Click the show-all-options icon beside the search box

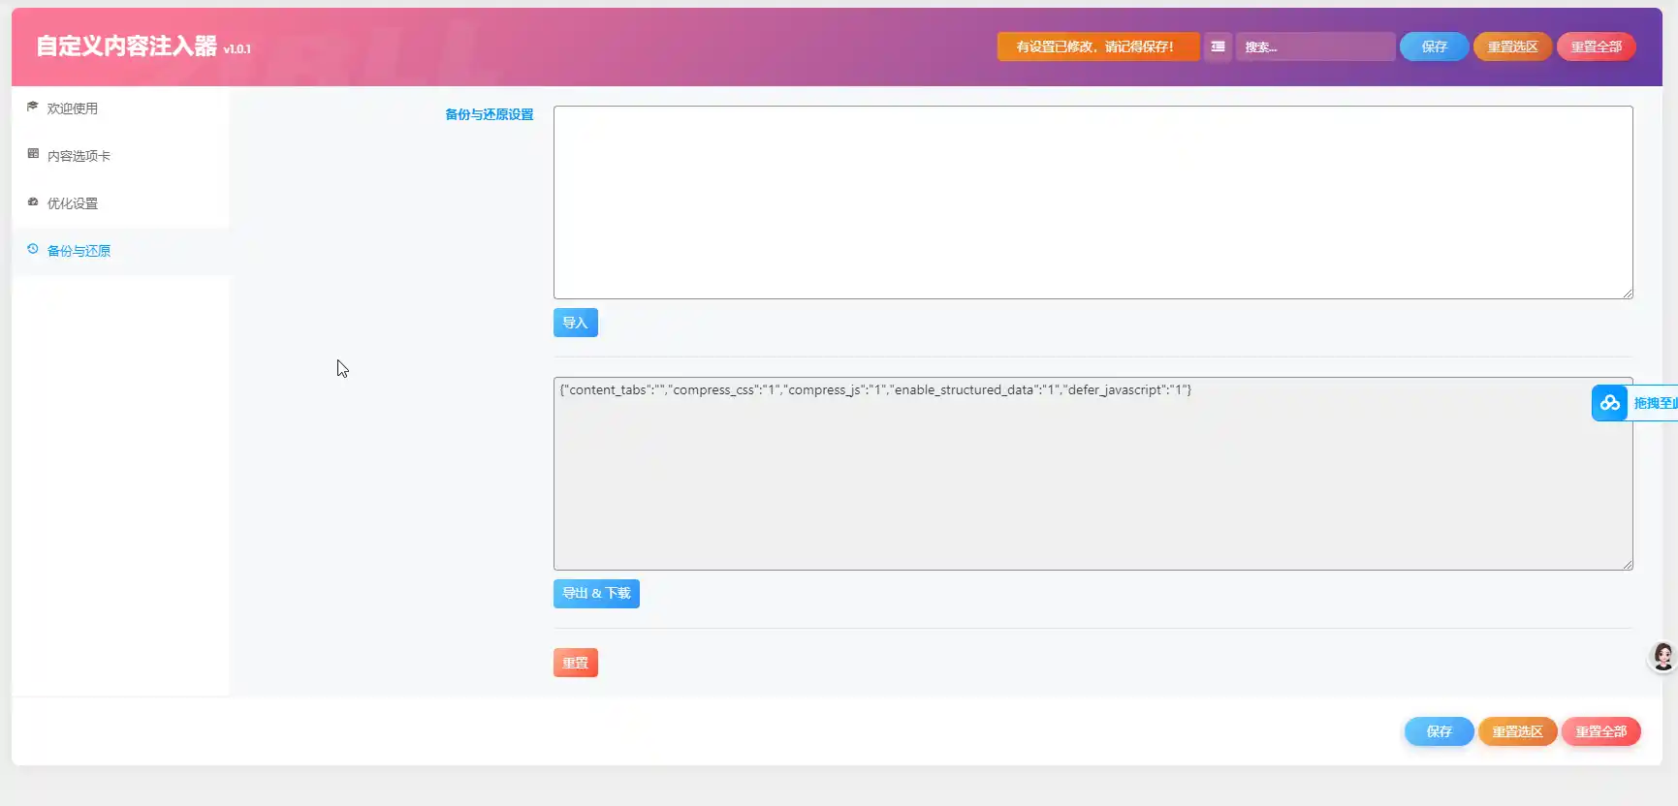click(x=1218, y=46)
